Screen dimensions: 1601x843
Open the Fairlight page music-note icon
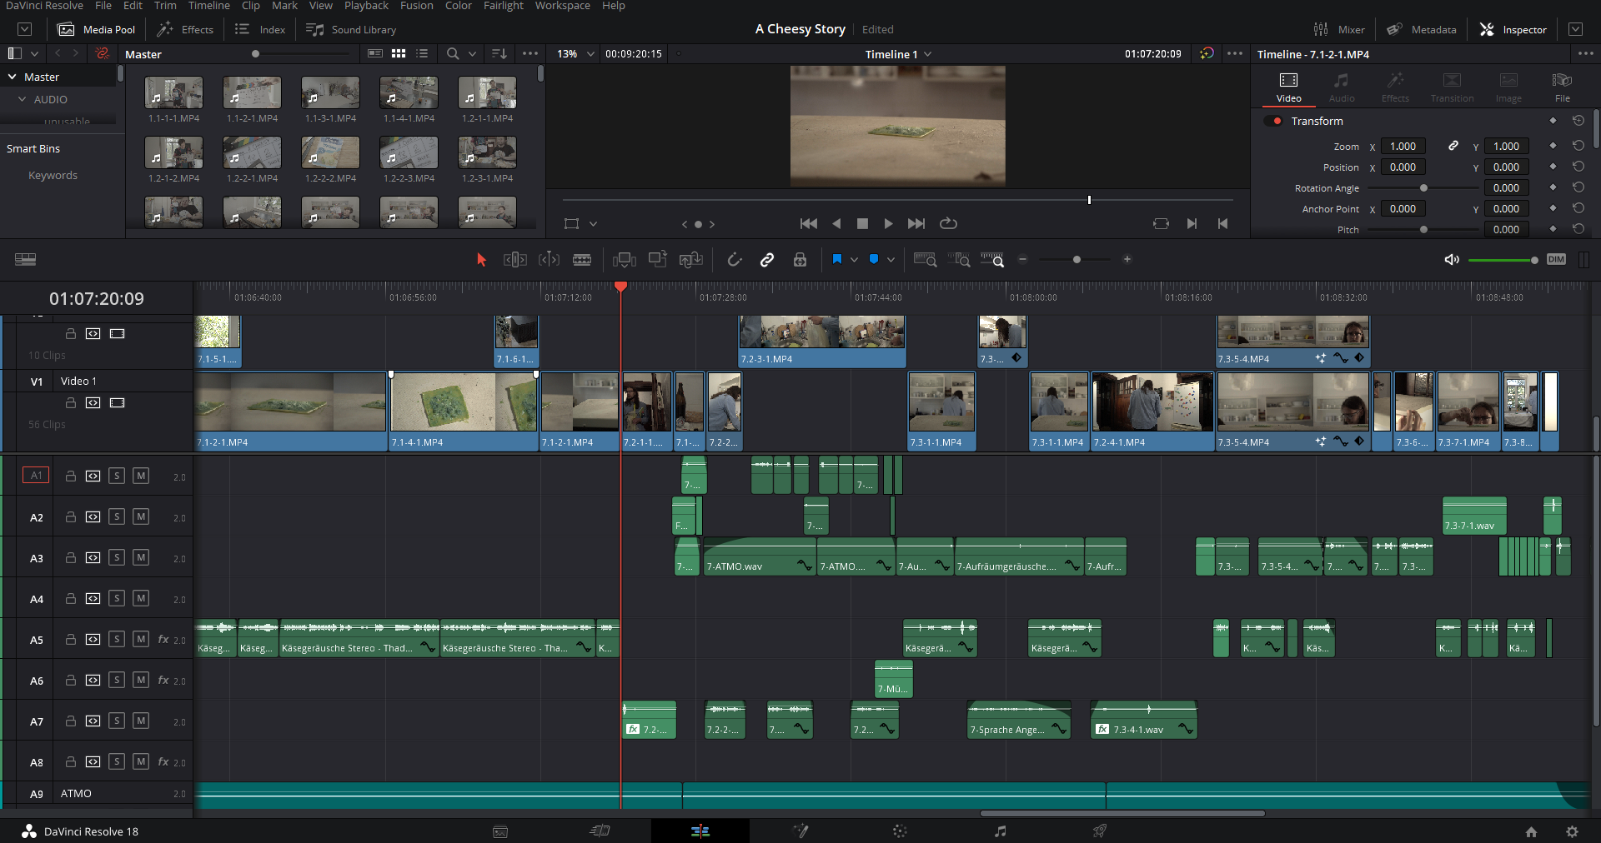1000,831
